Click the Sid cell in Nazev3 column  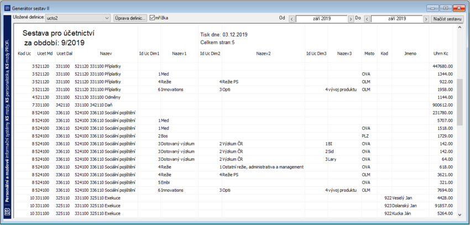(x=331, y=151)
